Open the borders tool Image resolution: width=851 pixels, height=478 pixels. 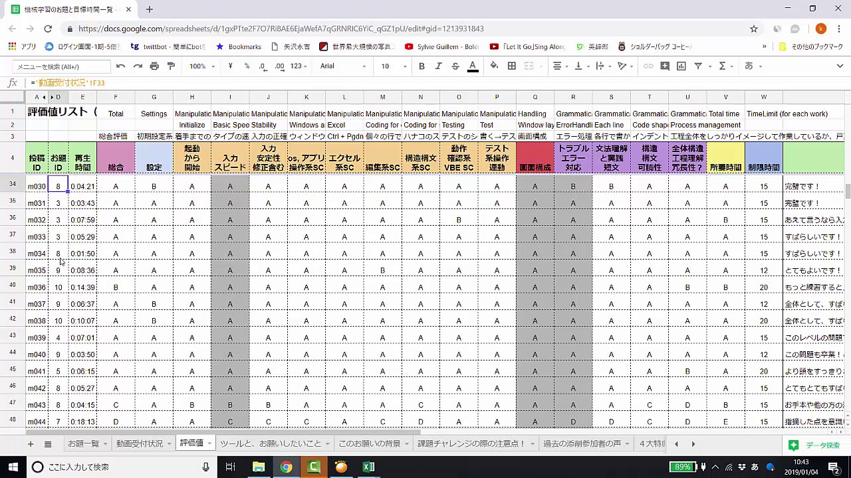click(511, 66)
